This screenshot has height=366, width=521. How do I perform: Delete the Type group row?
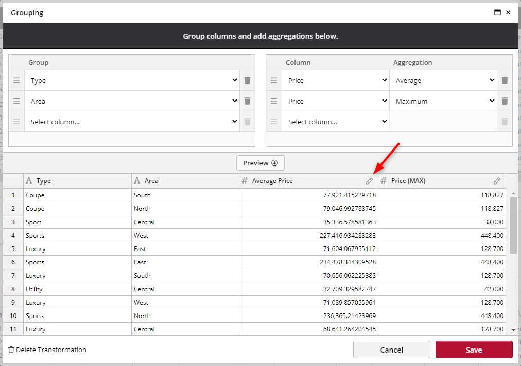click(248, 80)
